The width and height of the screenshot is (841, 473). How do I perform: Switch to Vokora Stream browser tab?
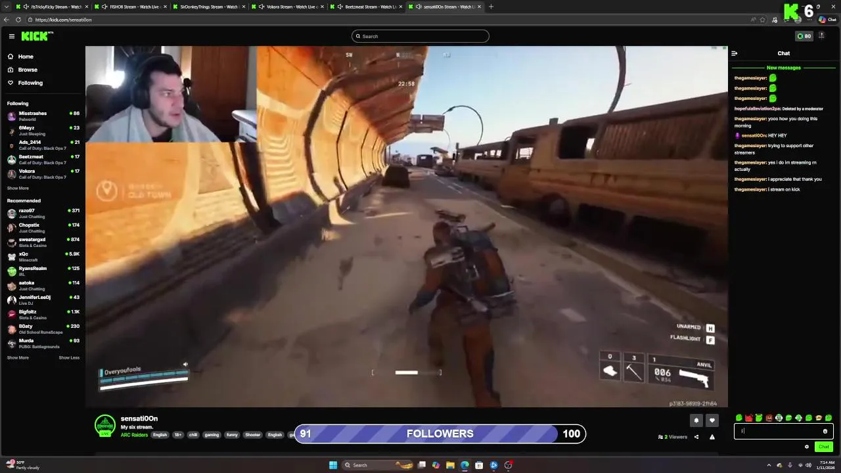click(x=287, y=7)
